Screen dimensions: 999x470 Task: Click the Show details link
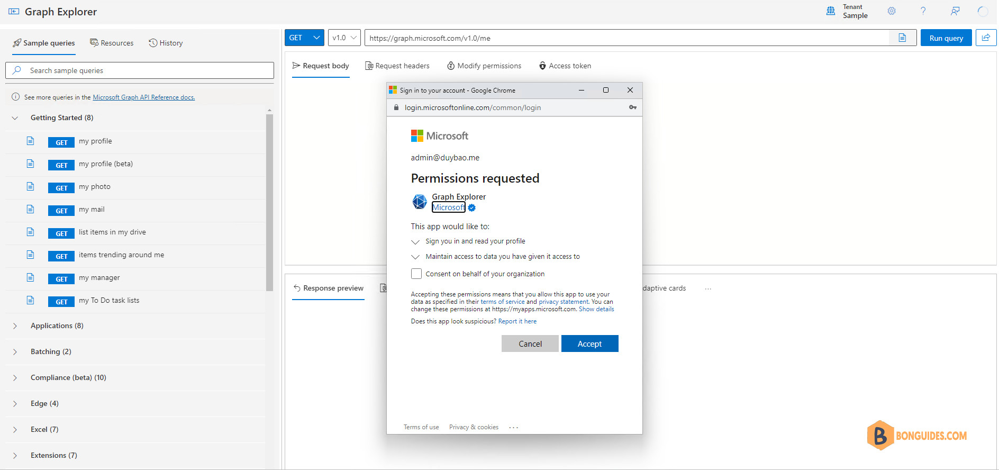[x=596, y=309]
